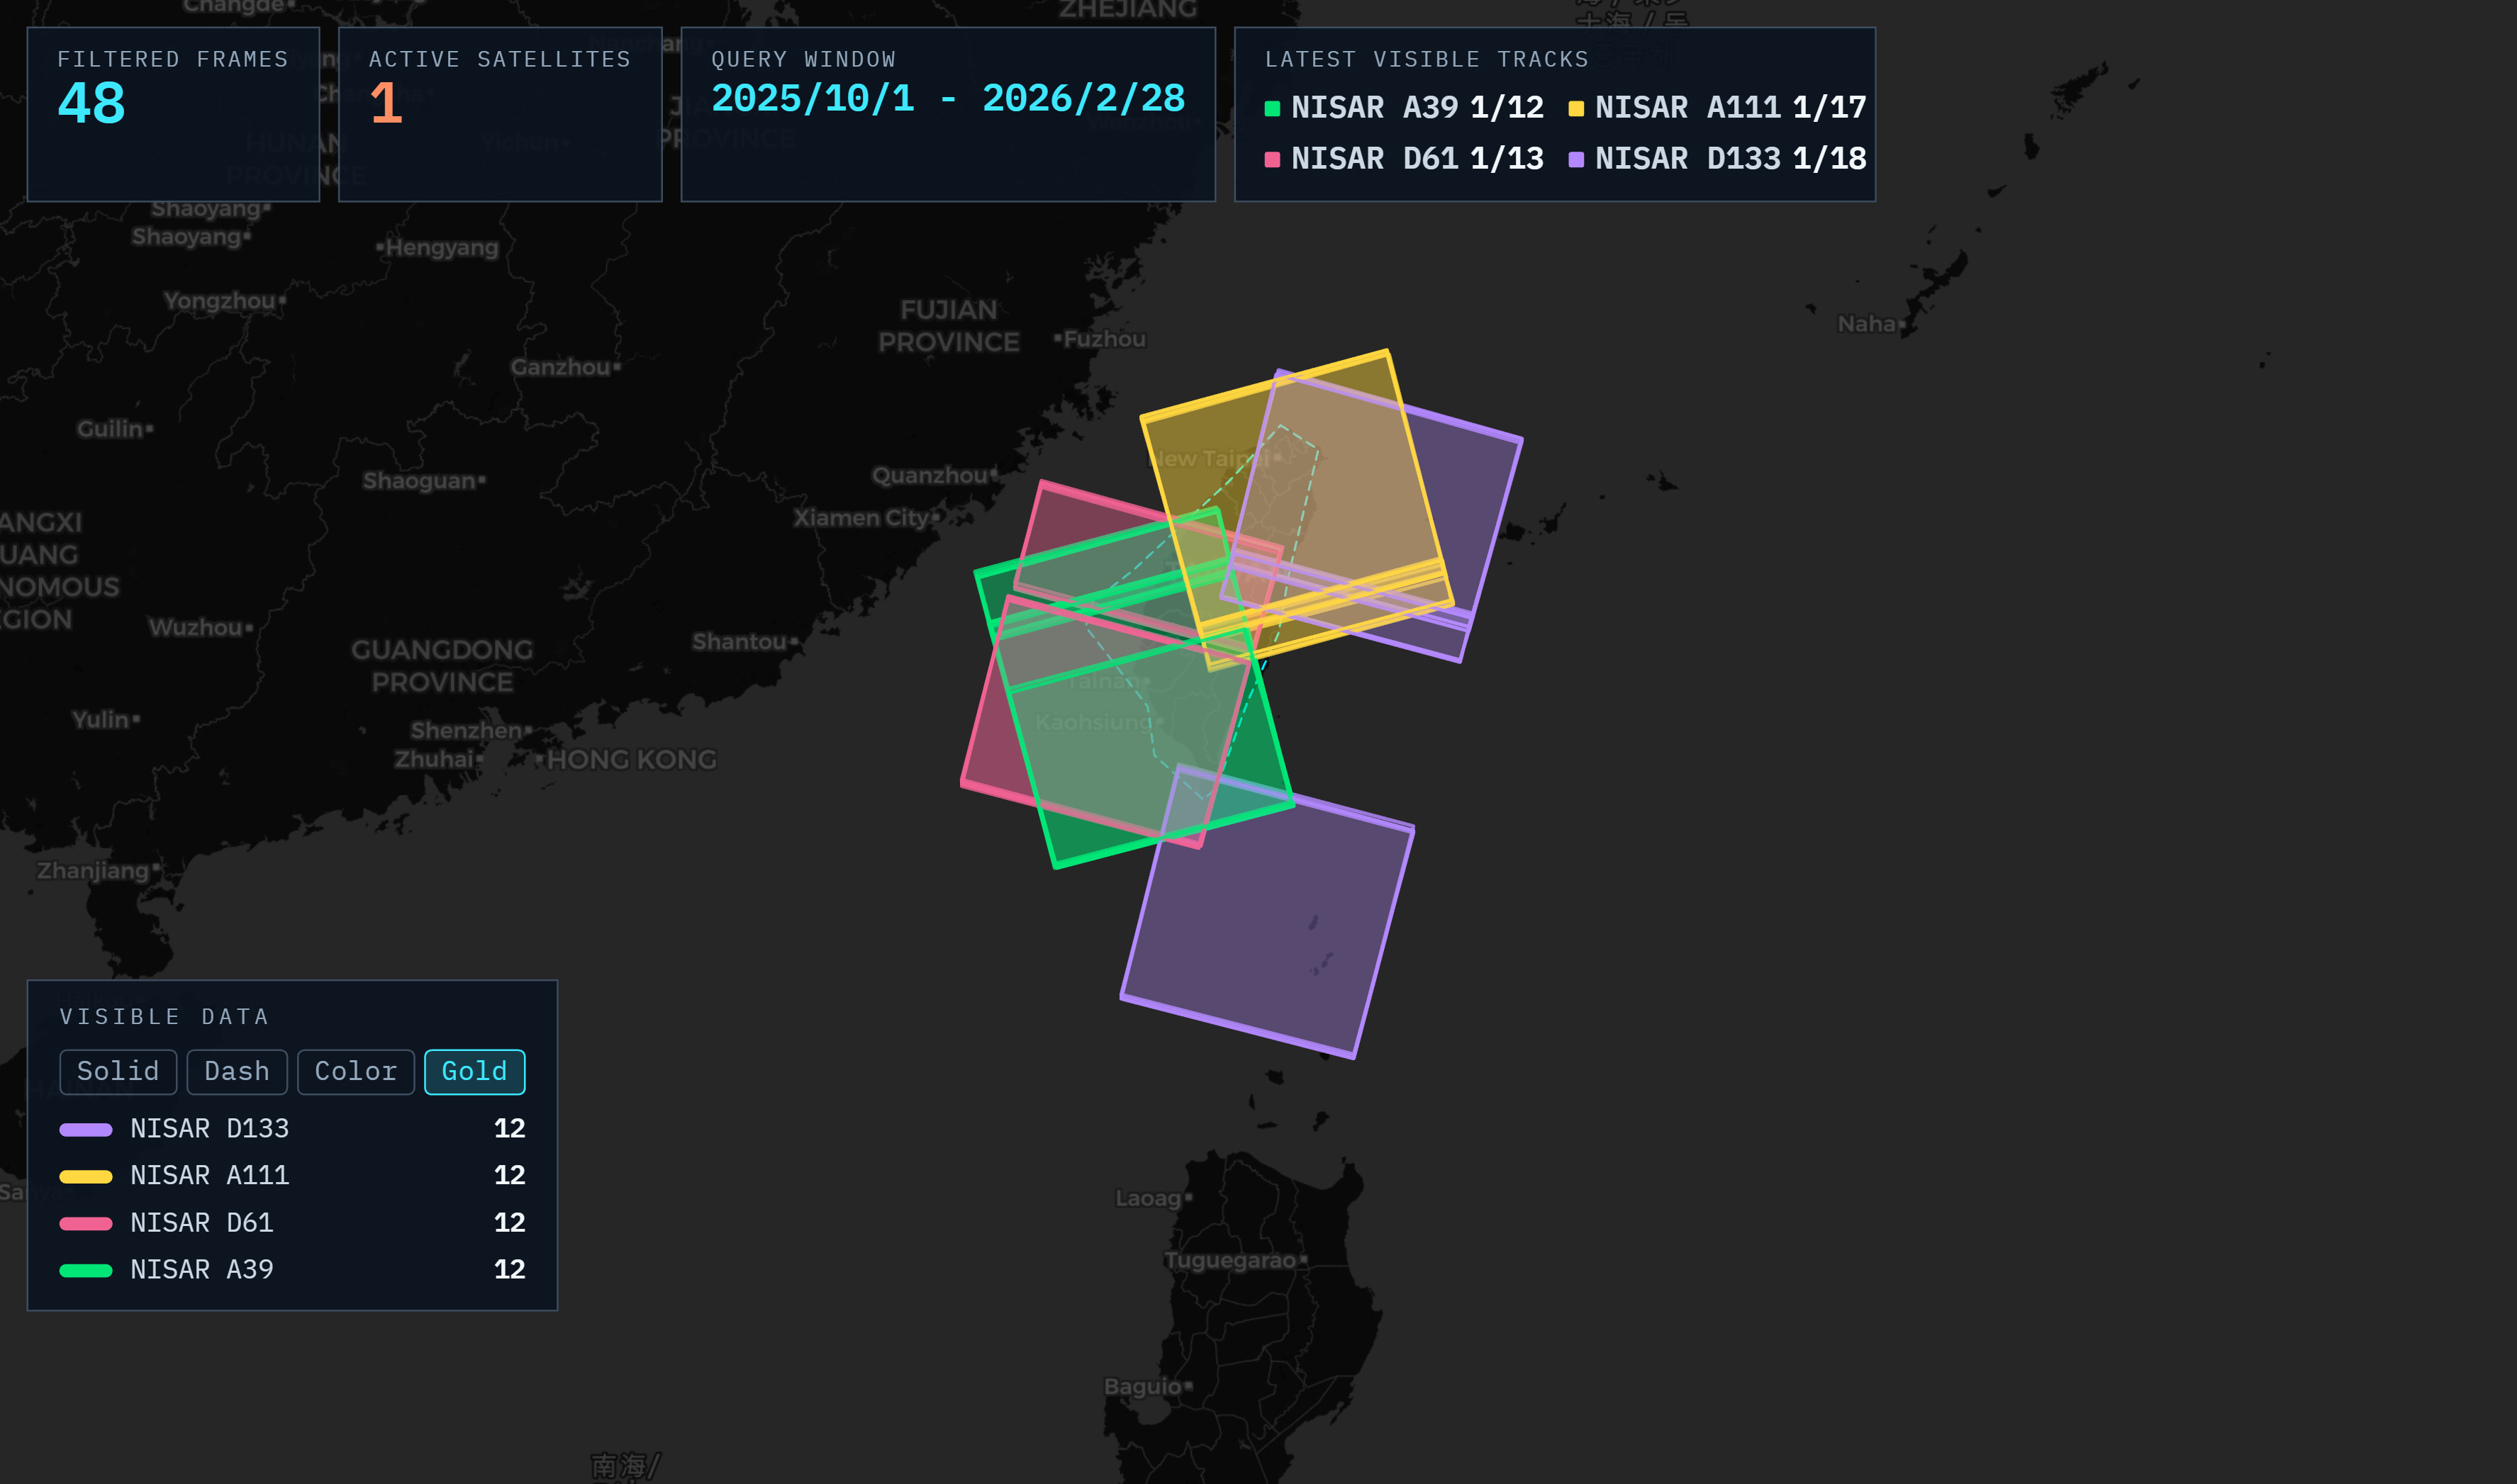2517x1484 pixels.
Task: Click the Guilin label on the map
Action: 110,429
